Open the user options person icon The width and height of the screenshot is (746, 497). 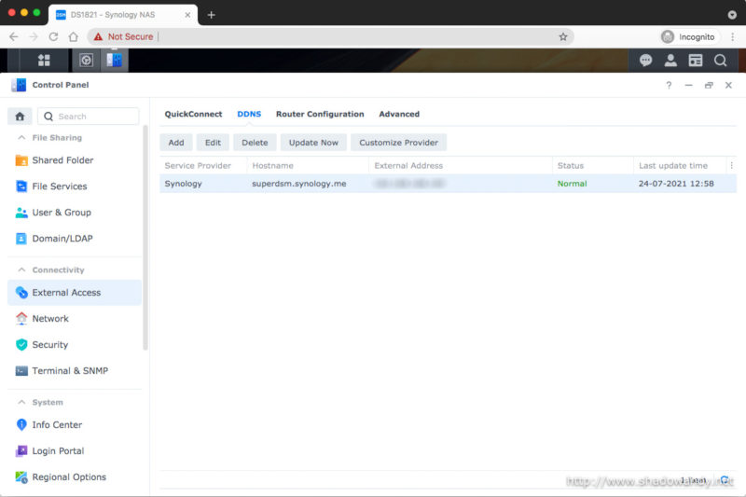(x=670, y=61)
